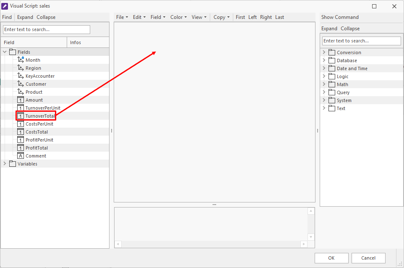Click the Conversion folder icon
The image size is (404, 268).
[x=332, y=53]
